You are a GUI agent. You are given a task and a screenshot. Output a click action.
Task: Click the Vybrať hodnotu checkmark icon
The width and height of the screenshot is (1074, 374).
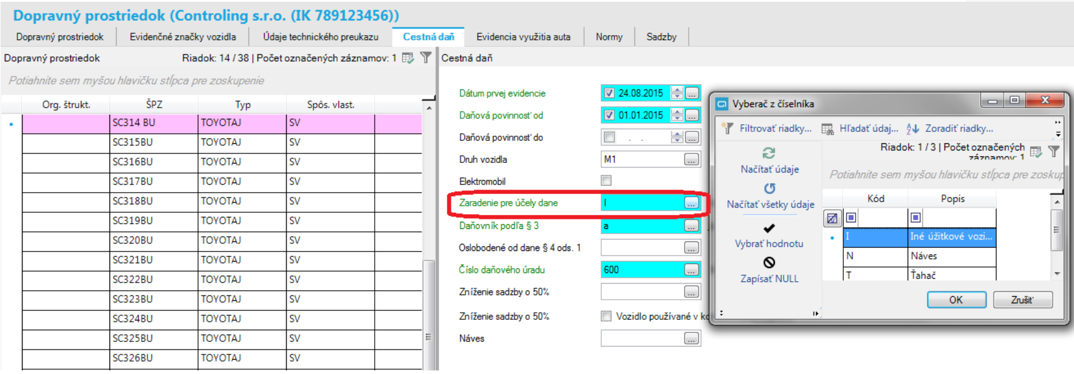click(769, 228)
